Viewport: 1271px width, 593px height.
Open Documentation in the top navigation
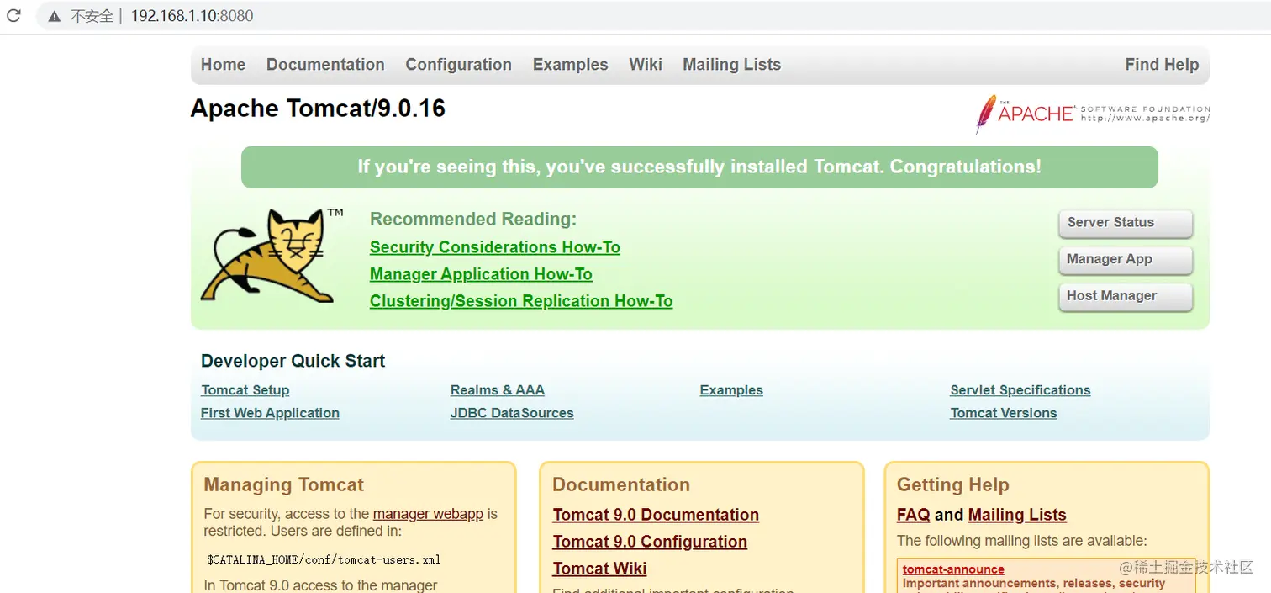coord(325,65)
